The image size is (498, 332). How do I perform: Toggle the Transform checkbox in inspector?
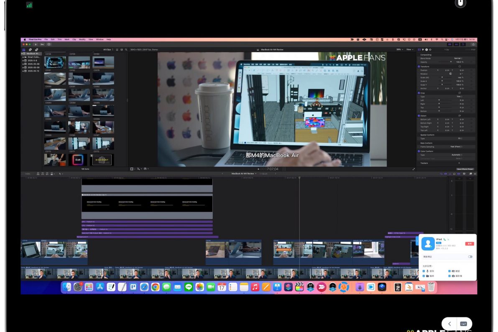tap(419, 66)
